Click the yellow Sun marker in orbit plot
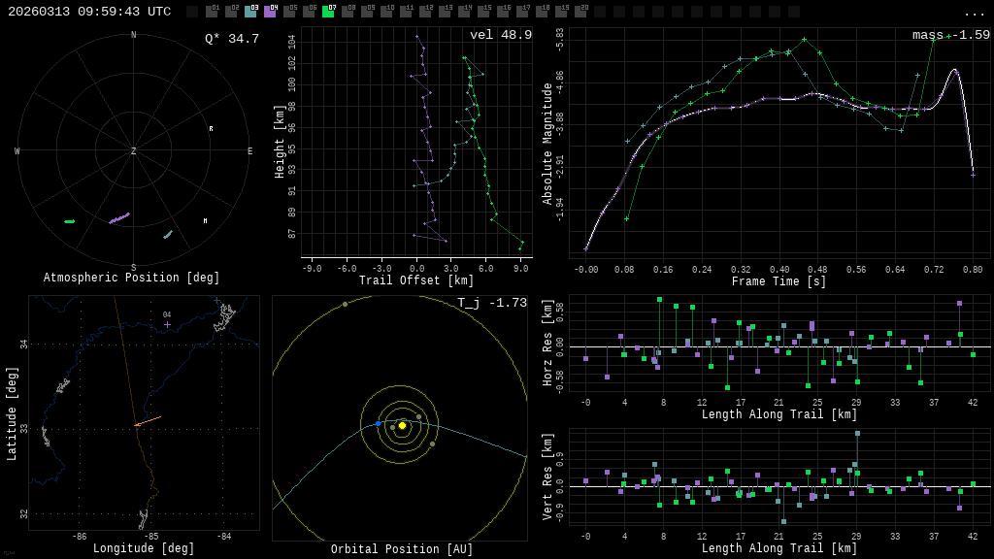Viewport: 994px width, 559px height. 402,425
